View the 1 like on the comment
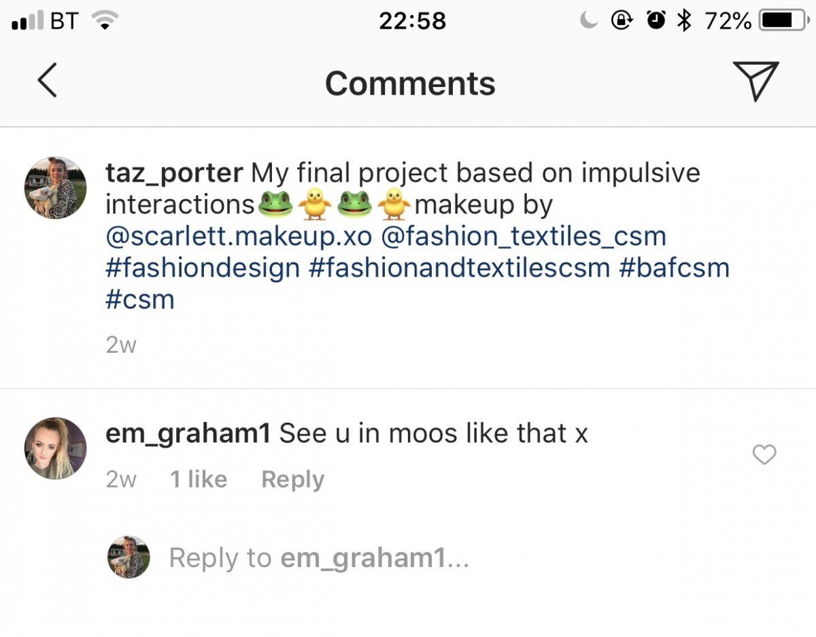 click(199, 479)
